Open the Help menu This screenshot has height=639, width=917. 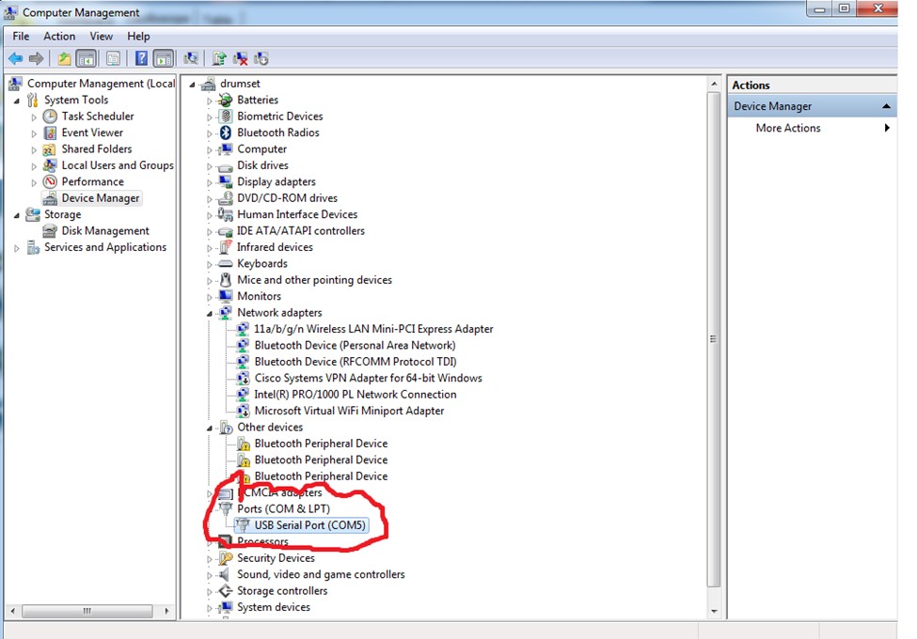pyautogui.click(x=138, y=37)
